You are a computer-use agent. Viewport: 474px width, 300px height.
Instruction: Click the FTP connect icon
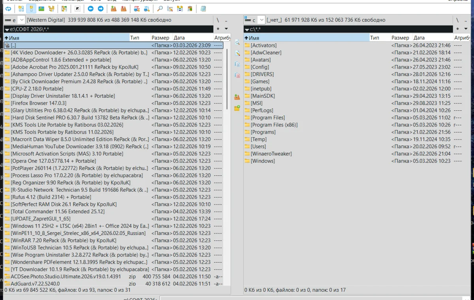point(137,9)
